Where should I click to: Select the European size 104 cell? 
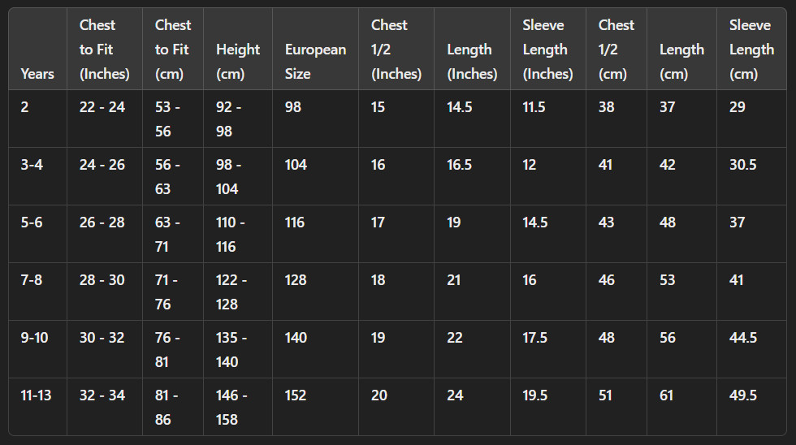tap(315, 176)
